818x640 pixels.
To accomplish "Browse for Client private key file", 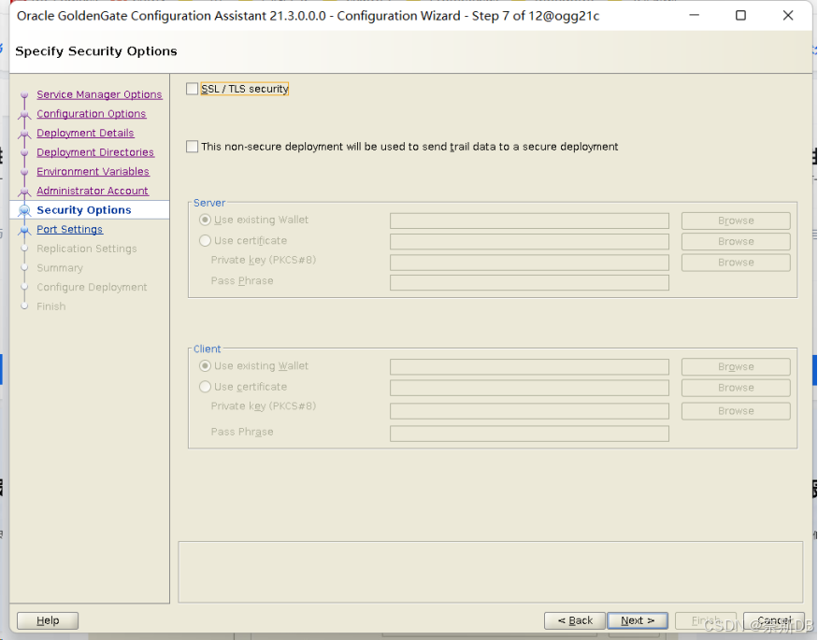I will coord(736,411).
